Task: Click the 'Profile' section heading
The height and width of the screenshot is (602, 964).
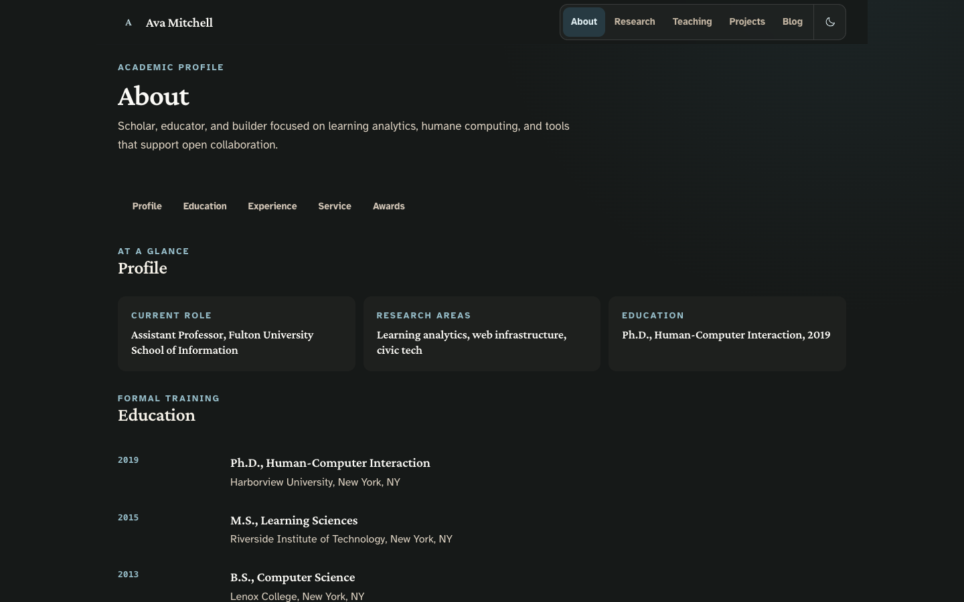Action: (x=143, y=268)
